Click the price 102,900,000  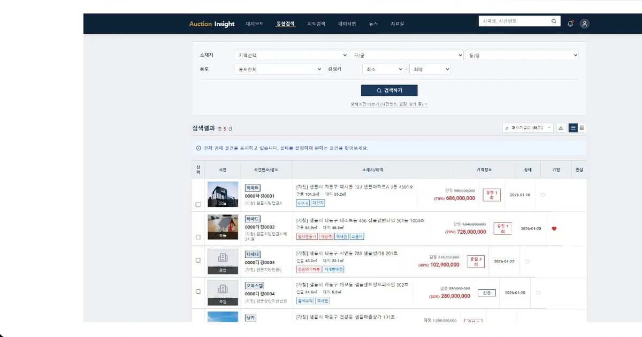click(x=445, y=264)
